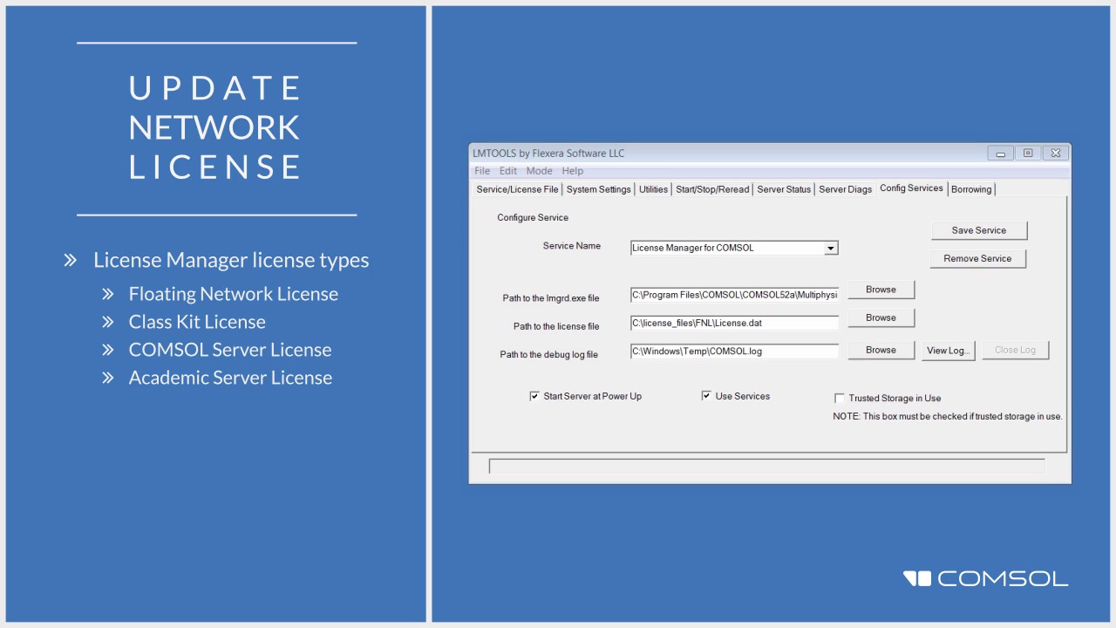The image size is (1116, 628).
Task: Go to the Start/Stop/Reread tab
Action: (x=712, y=189)
